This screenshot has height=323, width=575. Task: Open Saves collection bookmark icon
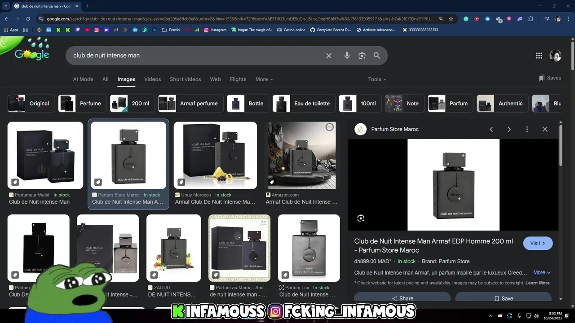(542, 78)
